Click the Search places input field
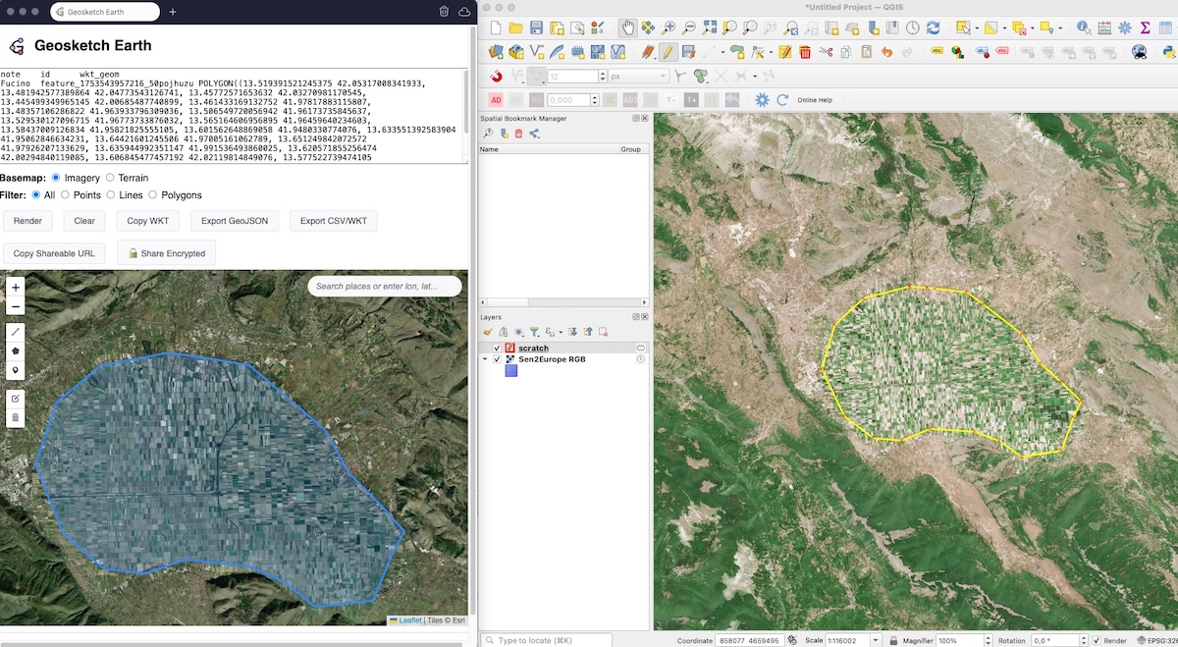 (385, 287)
